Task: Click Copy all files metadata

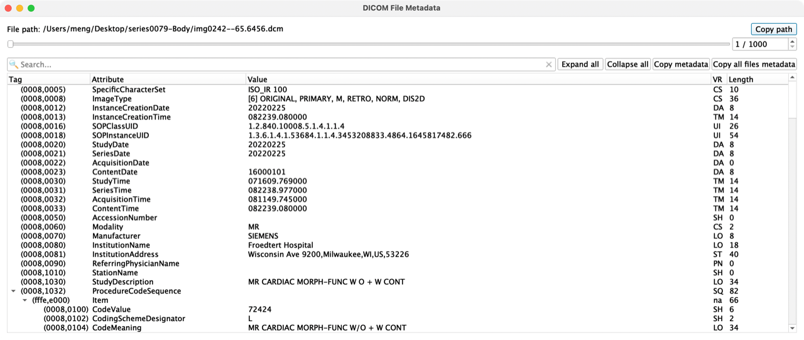Action: 754,64
